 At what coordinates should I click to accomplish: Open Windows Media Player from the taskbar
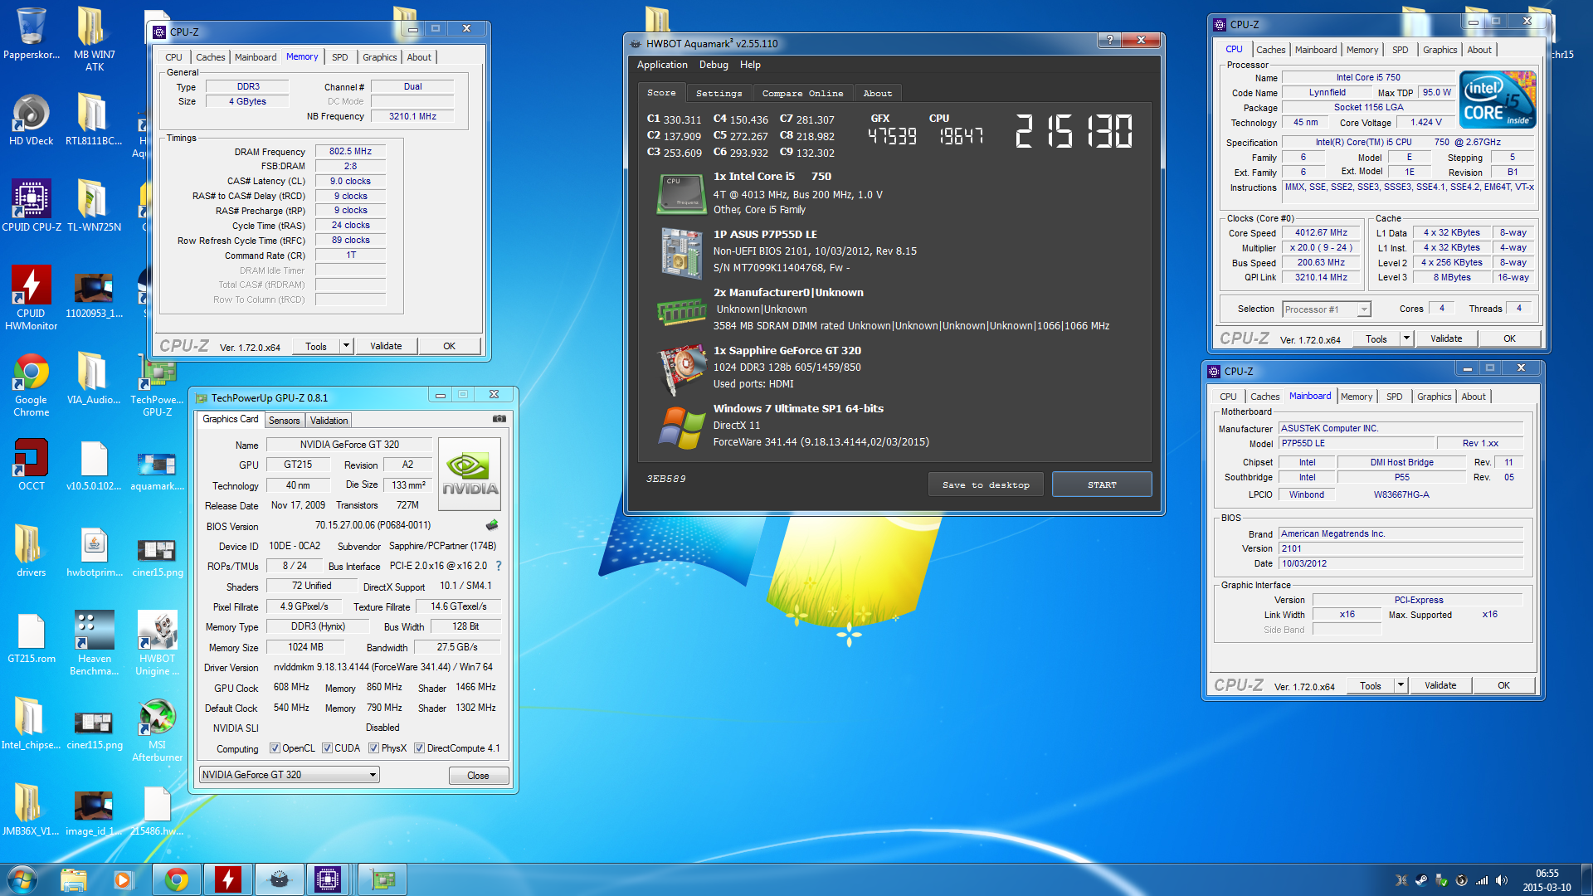point(123,879)
